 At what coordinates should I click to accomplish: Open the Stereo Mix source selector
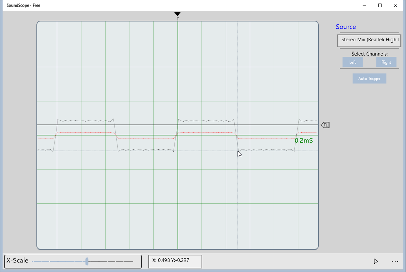click(x=369, y=40)
